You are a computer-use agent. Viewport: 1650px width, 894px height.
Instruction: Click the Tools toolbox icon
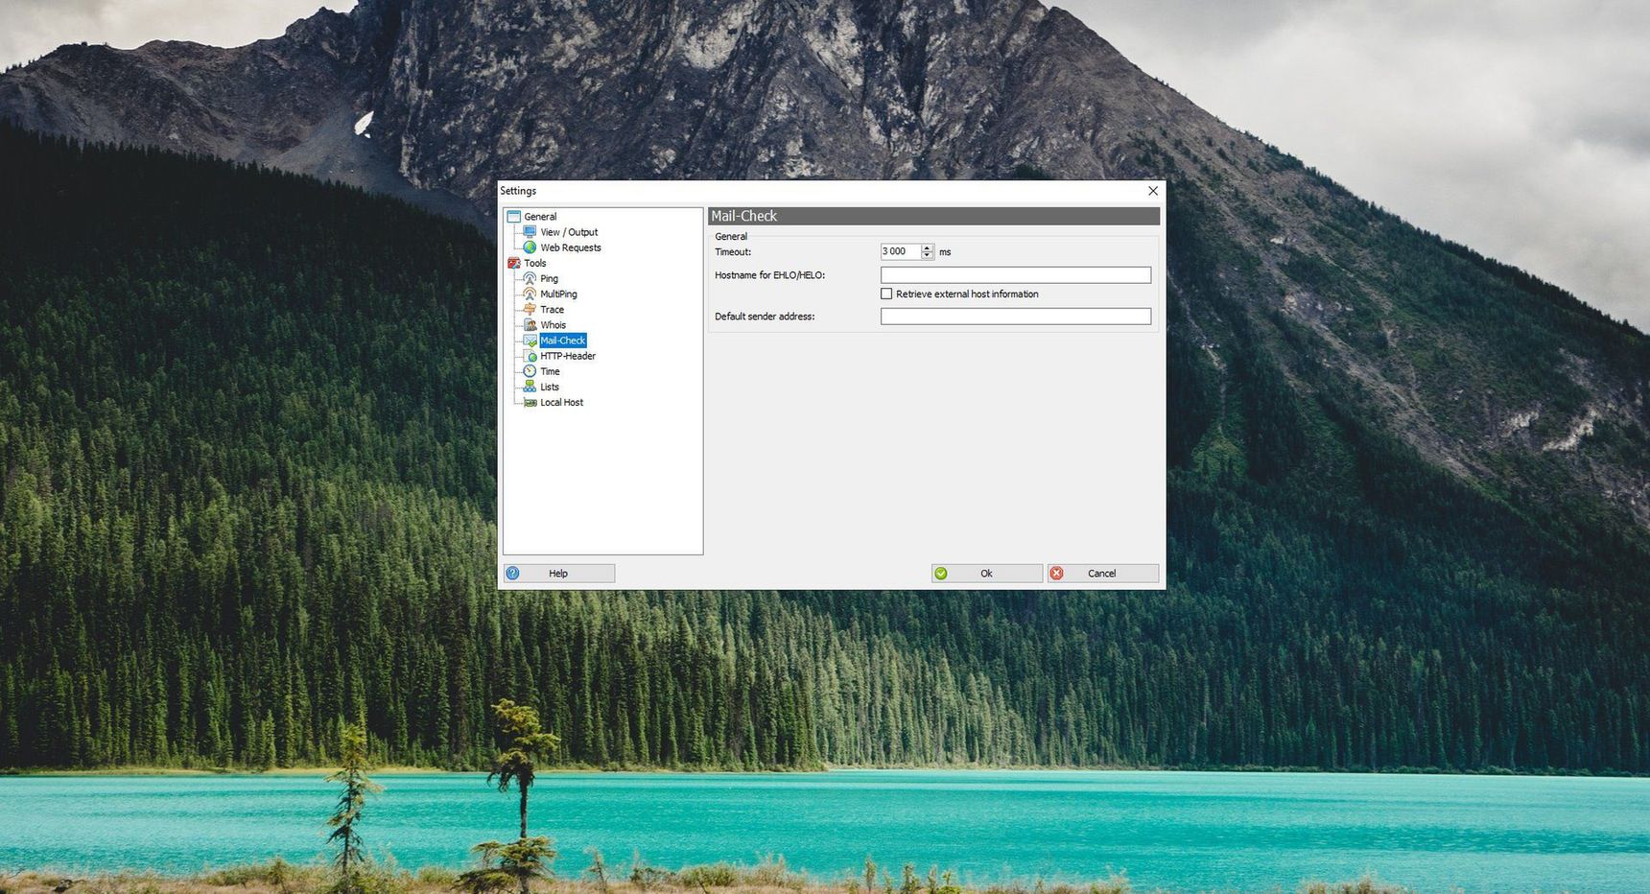click(x=514, y=263)
